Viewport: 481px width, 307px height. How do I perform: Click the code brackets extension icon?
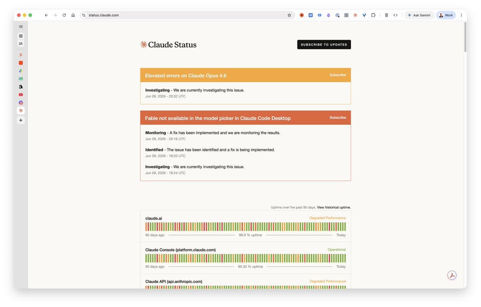(395, 15)
